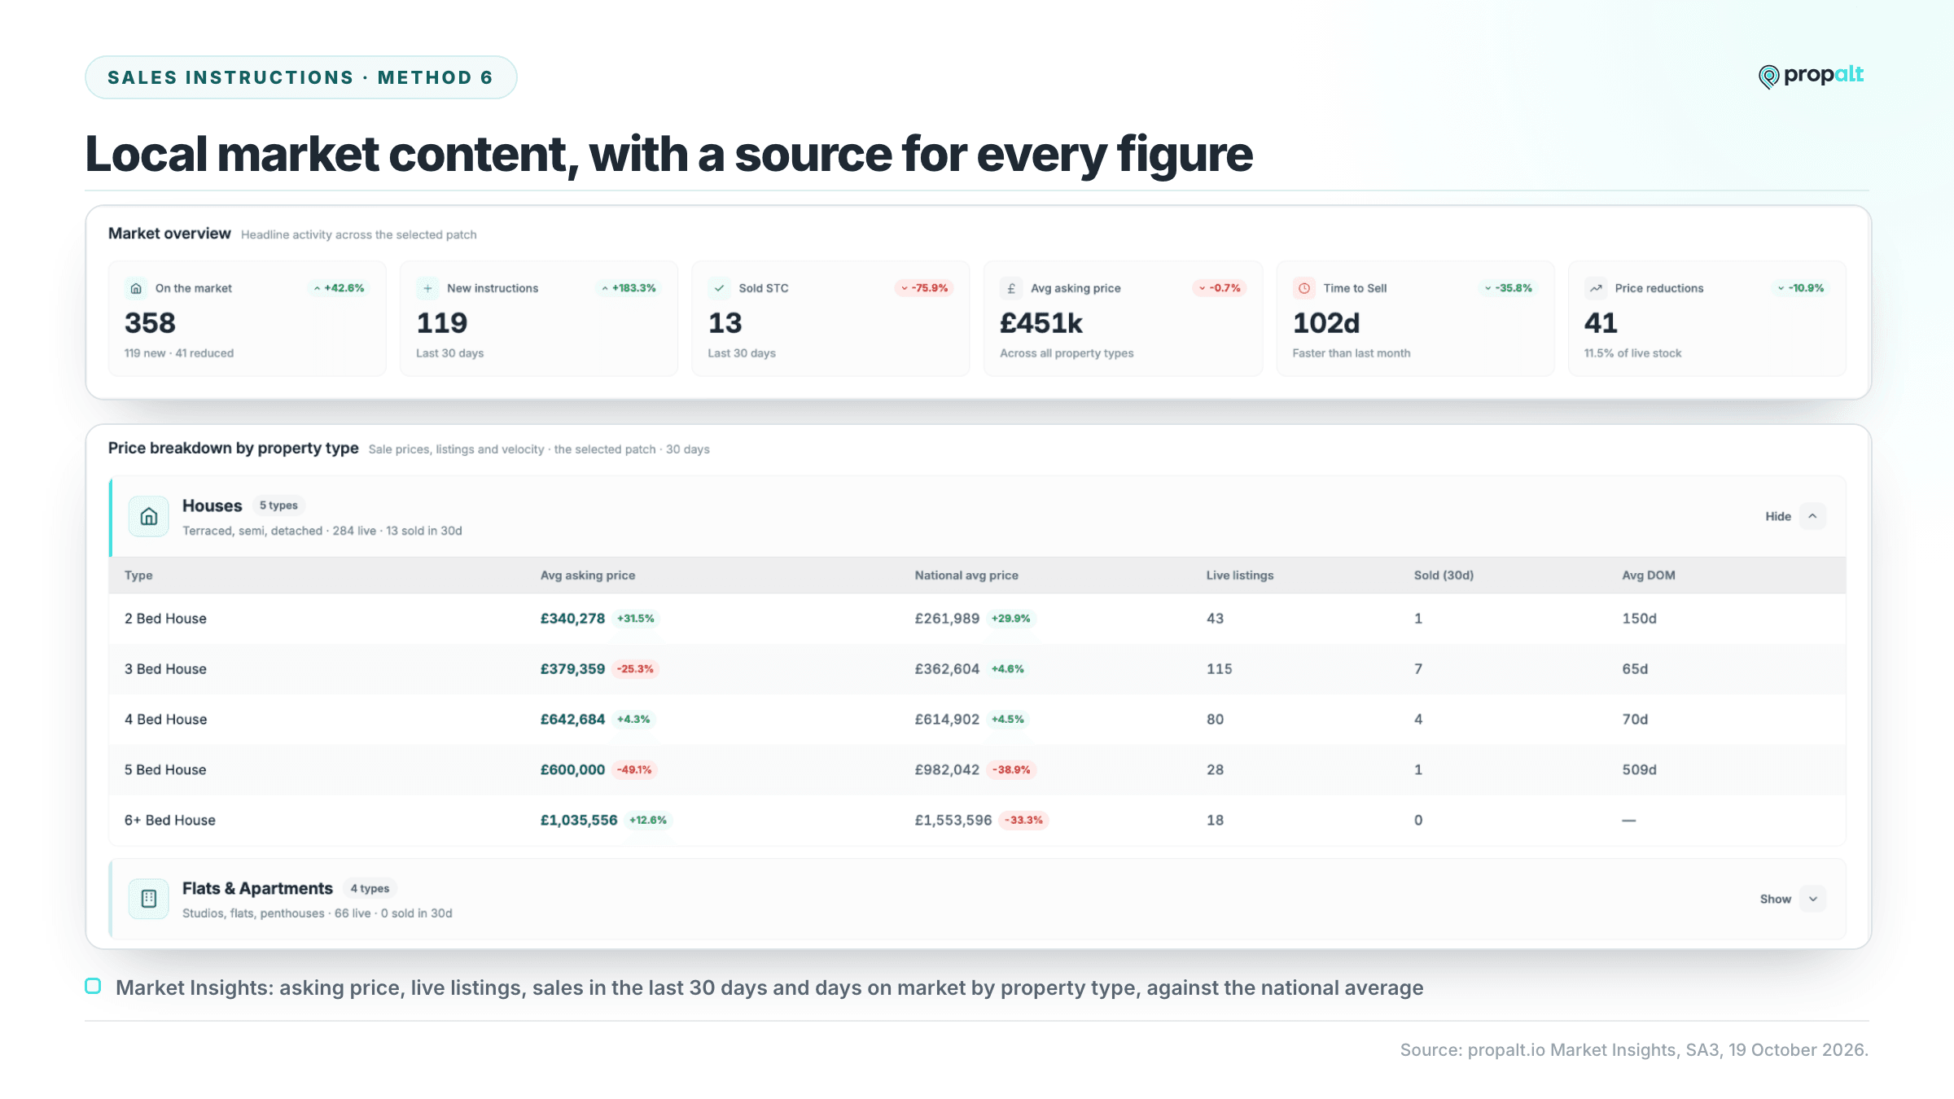Click the Hide label for Houses
1954x1099 pixels.
tap(1778, 516)
